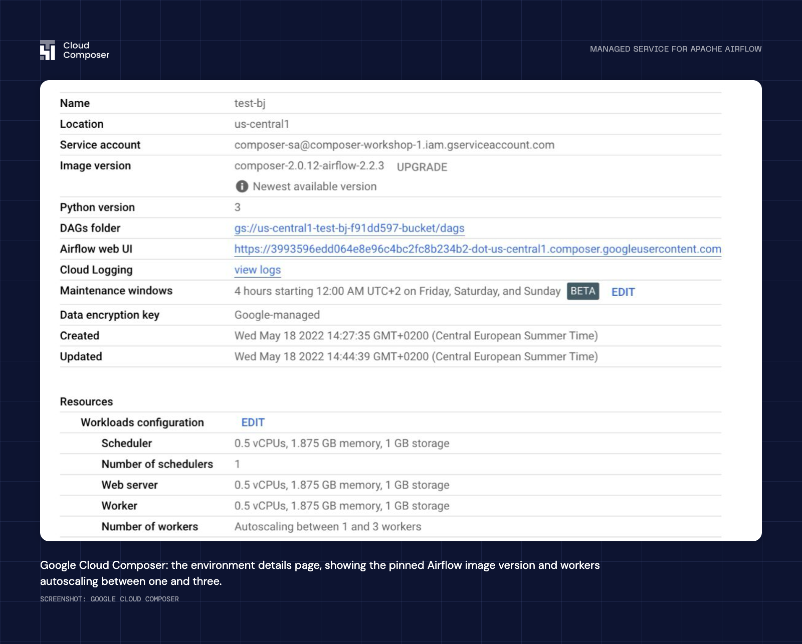Edit the Workloads configuration
802x644 pixels.
[253, 422]
